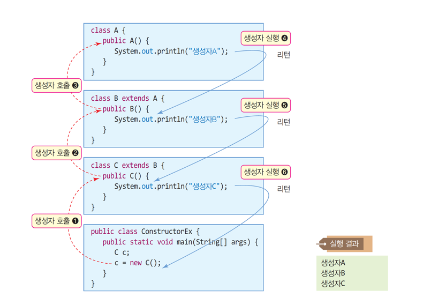
Task: Click the "생성자 호출 ❷" label
Action: pyautogui.click(x=57, y=153)
